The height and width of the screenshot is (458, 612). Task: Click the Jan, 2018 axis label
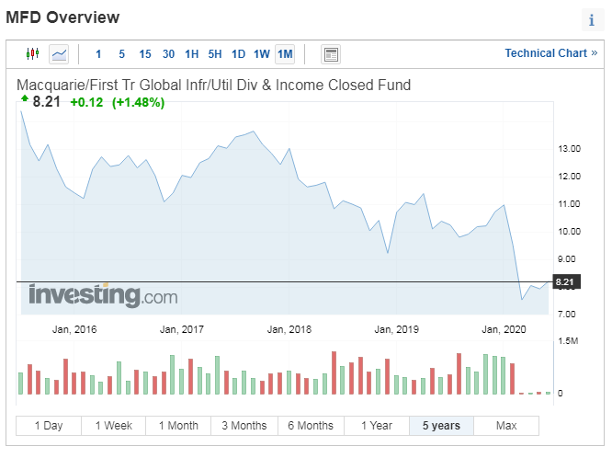tap(289, 329)
